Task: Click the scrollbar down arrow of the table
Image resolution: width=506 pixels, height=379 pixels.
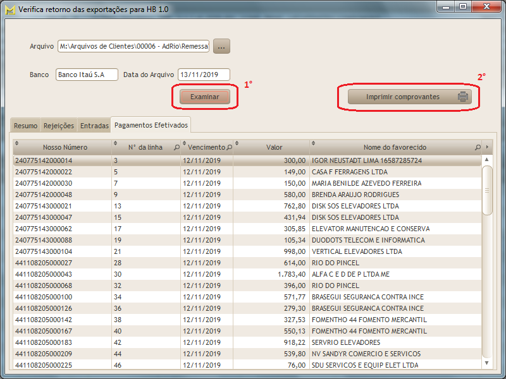Action: click(487, 363)
